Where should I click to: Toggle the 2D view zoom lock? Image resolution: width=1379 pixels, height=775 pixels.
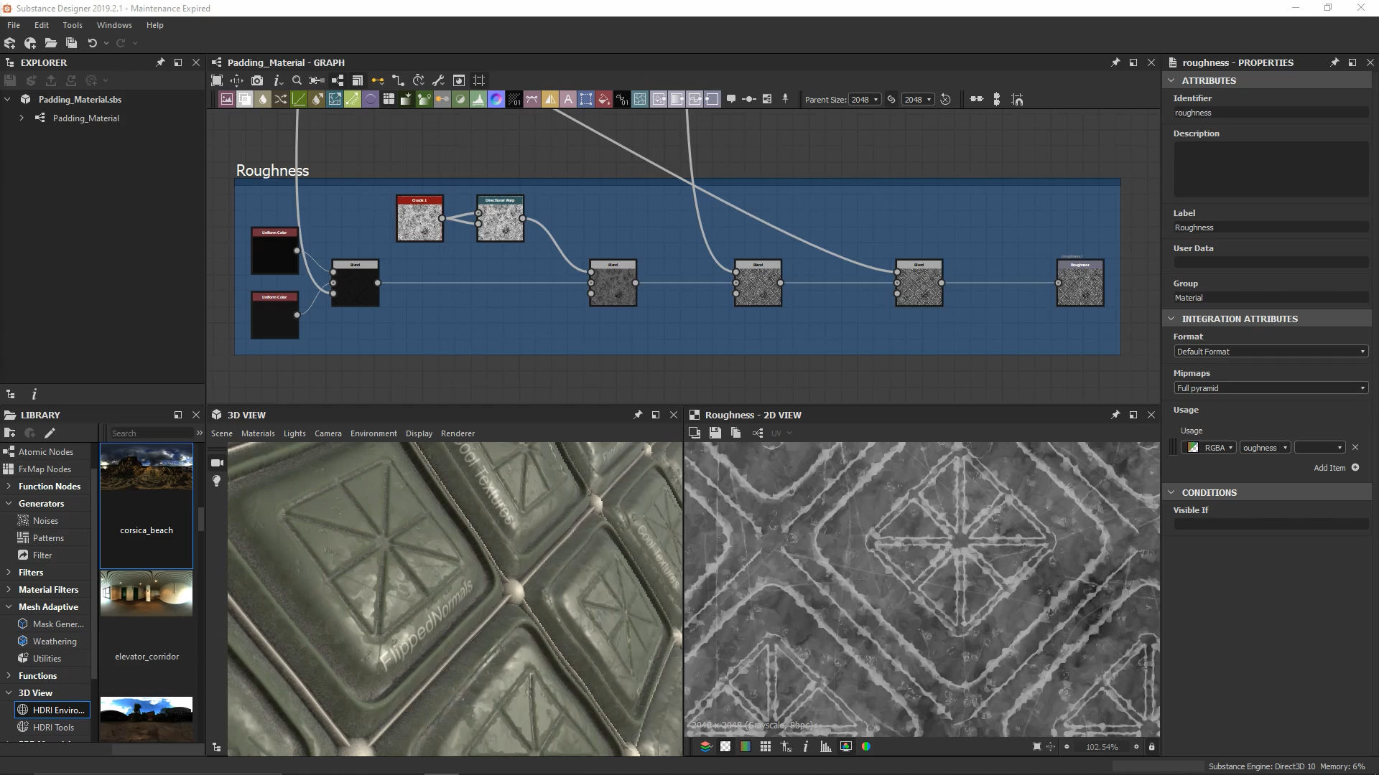point(1151,747)
